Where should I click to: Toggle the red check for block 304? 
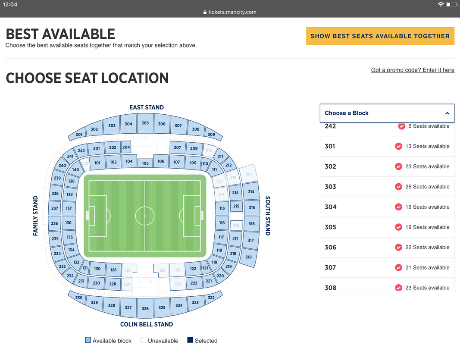pos(399,207)
